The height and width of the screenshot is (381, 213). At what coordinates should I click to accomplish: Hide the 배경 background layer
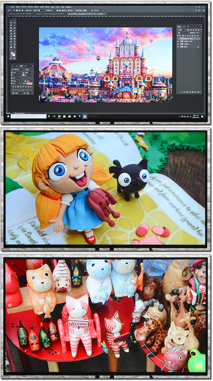[x=178, y=47]
